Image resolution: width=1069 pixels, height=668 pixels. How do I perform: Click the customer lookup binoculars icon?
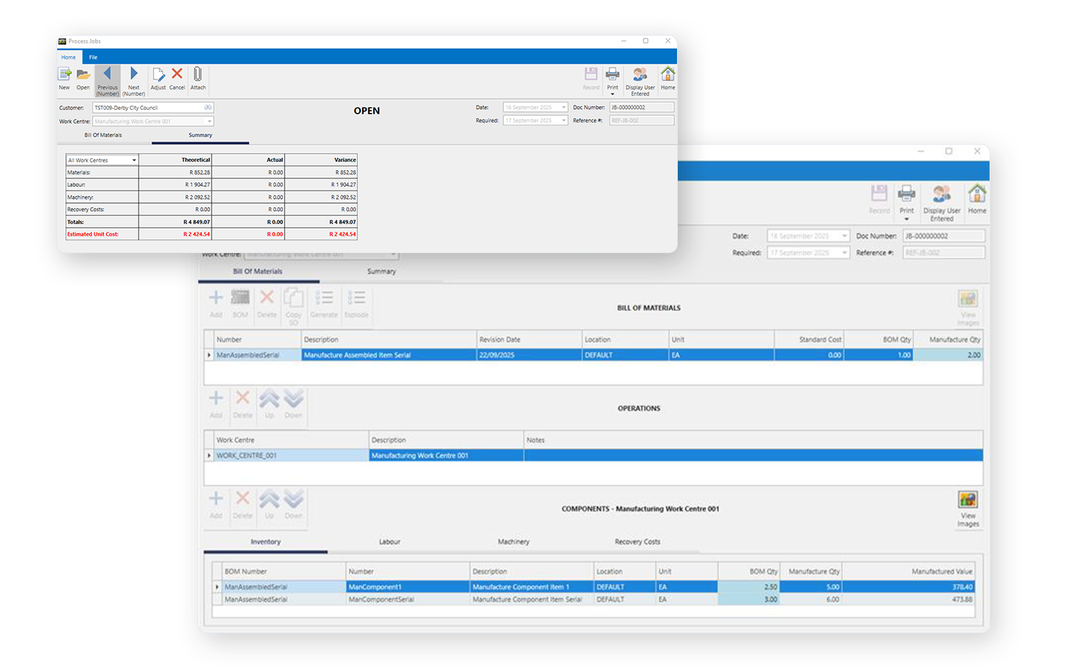click(x=208, y=108)
